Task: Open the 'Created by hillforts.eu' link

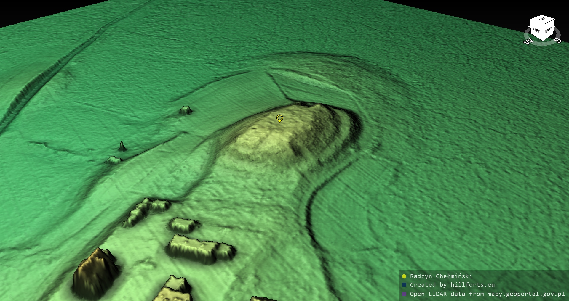Action: [x=452, y=285]
